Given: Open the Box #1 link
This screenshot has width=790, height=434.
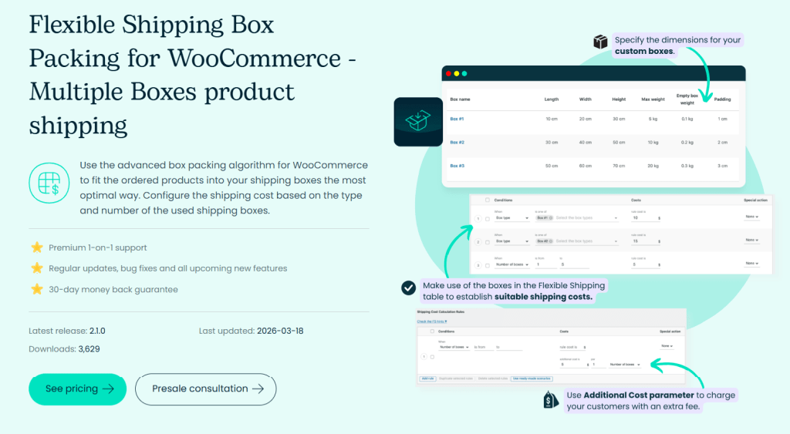Looking at the screenshot, I should click(457, 119).
